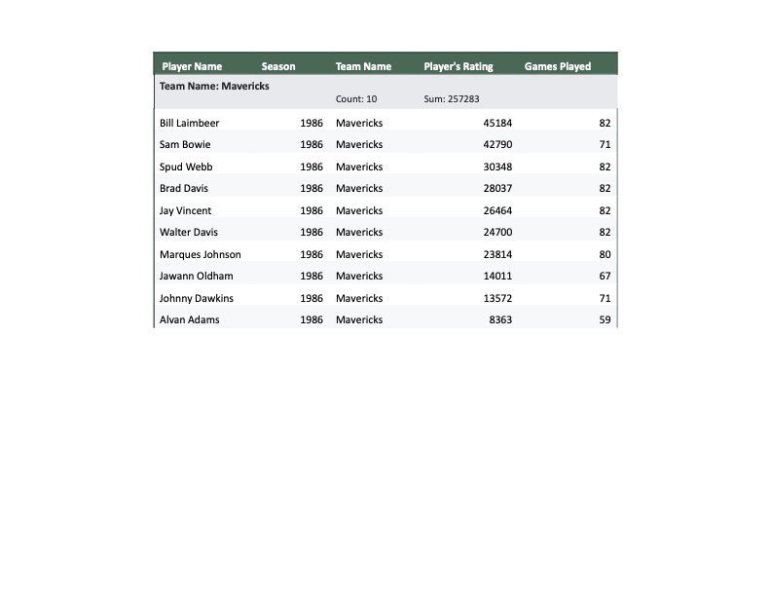Select Johnny Dawkins's rating value 13572
Viewport: 771px width, 596px height.
tap(497, 298)
